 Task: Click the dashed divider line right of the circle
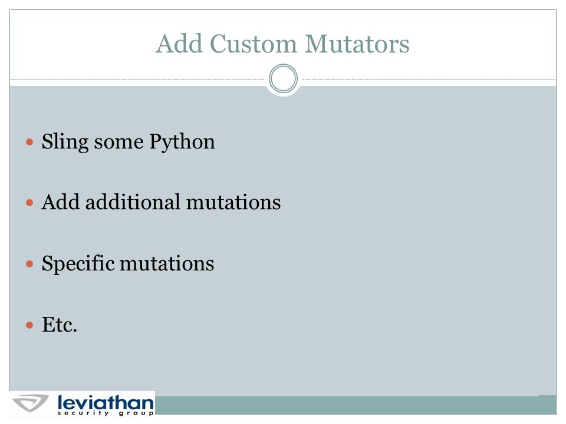tap(429, 79)
